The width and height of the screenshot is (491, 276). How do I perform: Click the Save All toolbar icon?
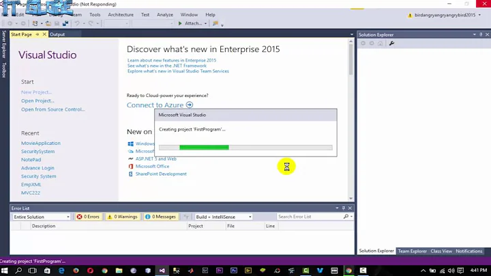pyautogui.click(x=65, y=23)
